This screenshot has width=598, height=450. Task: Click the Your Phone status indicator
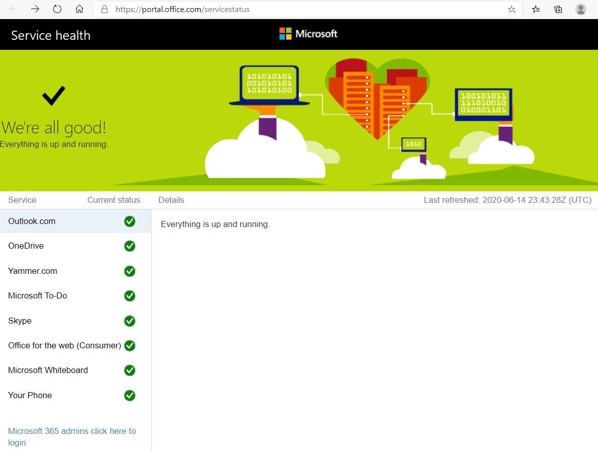click(130, 396)
